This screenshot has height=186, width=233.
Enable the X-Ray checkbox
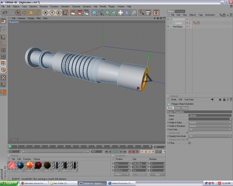tap(190, 143)
